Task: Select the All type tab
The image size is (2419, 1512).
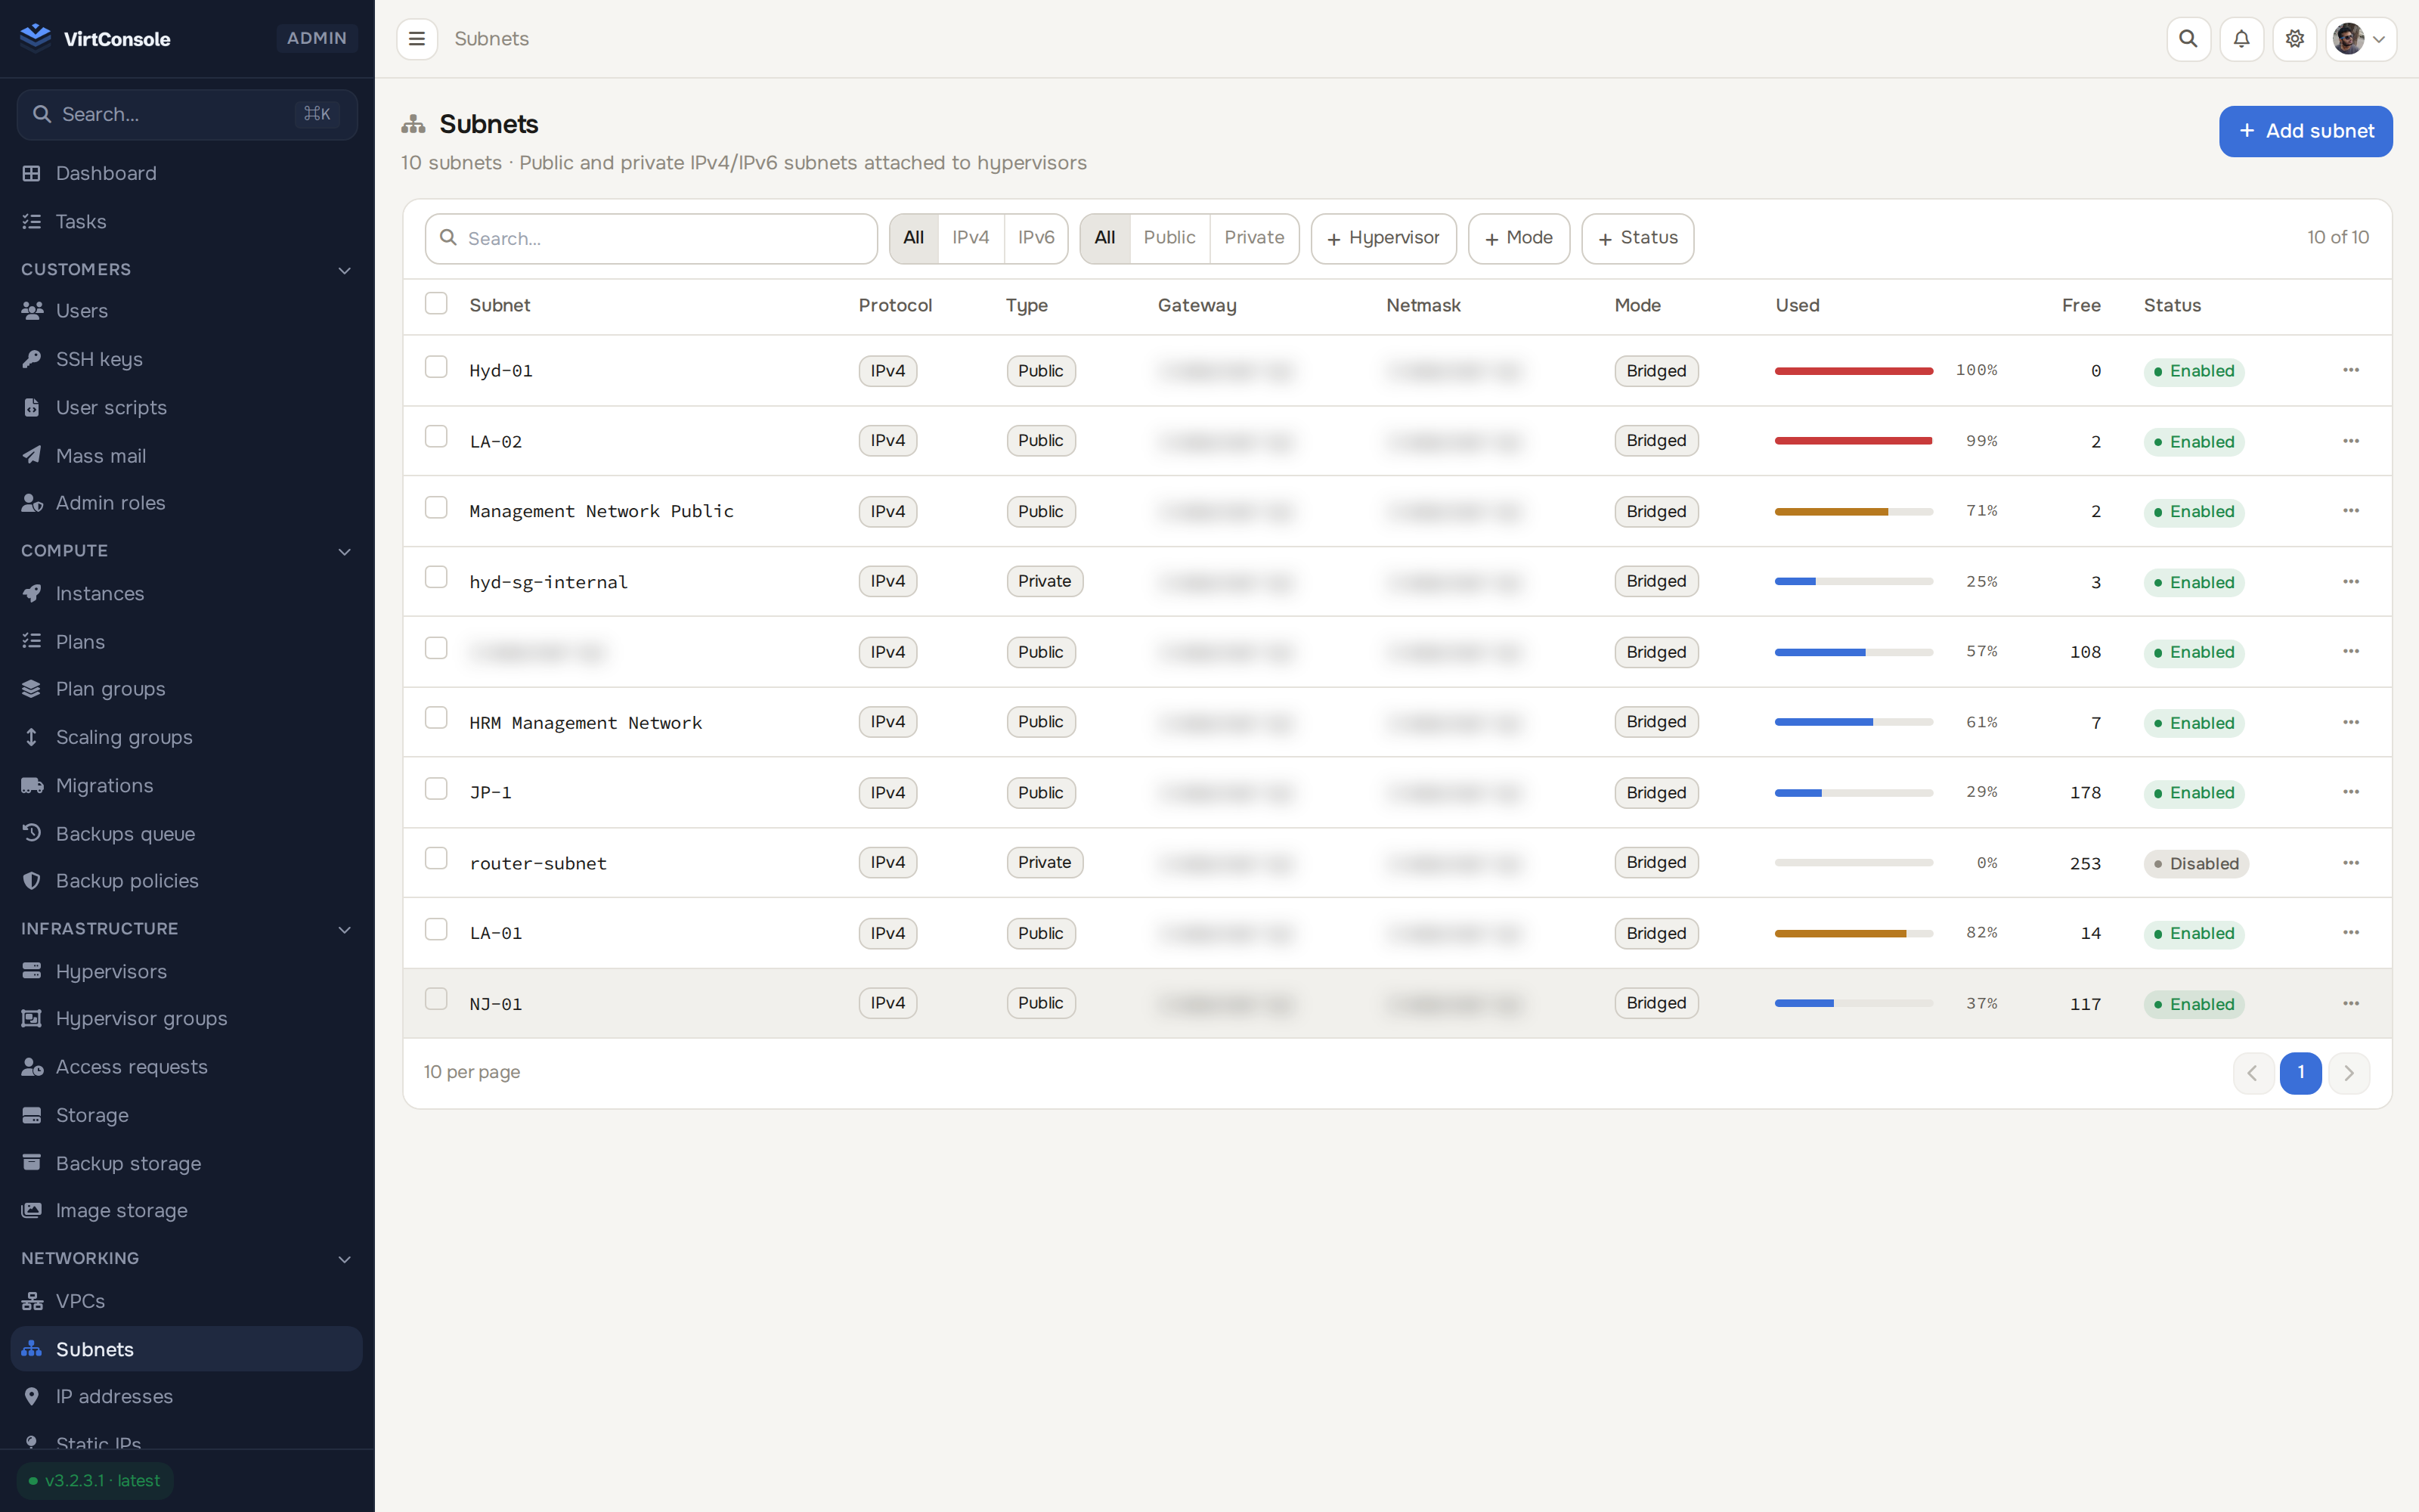Action: (1104, 238)
